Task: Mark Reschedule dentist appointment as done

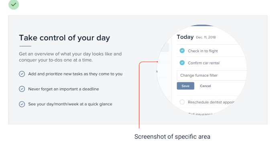Action: point(182,102)
